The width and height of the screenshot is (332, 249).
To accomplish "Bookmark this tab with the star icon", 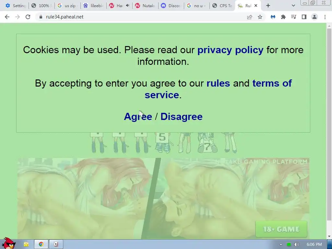I will [x=260, y=17].
